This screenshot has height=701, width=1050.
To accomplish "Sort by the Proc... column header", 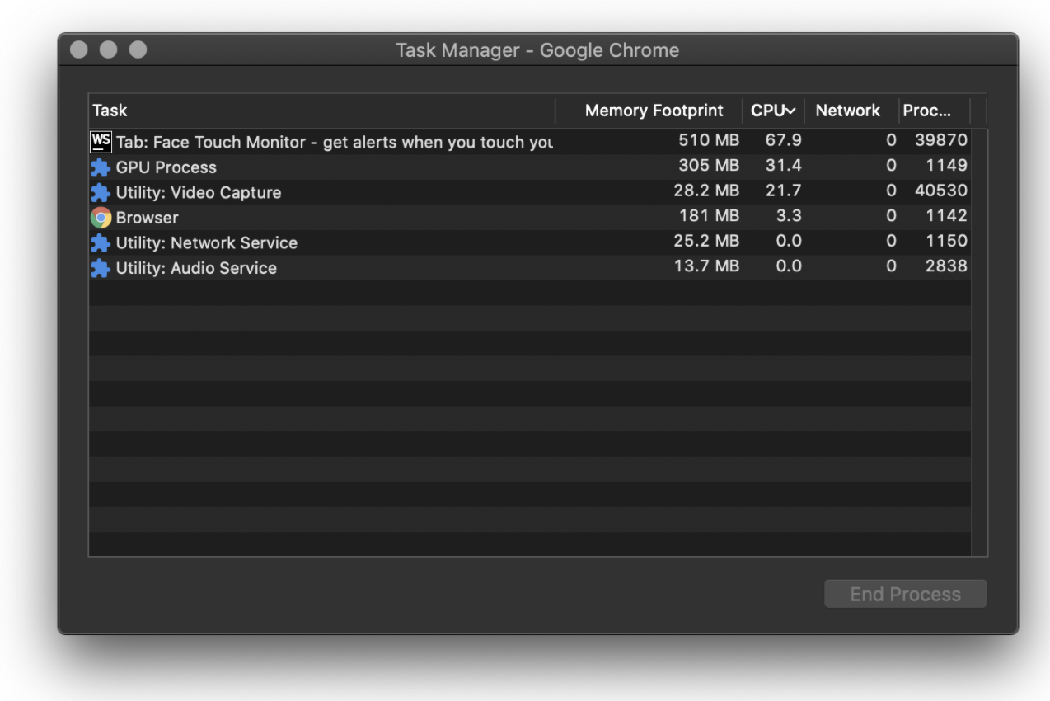I will 935,111.
